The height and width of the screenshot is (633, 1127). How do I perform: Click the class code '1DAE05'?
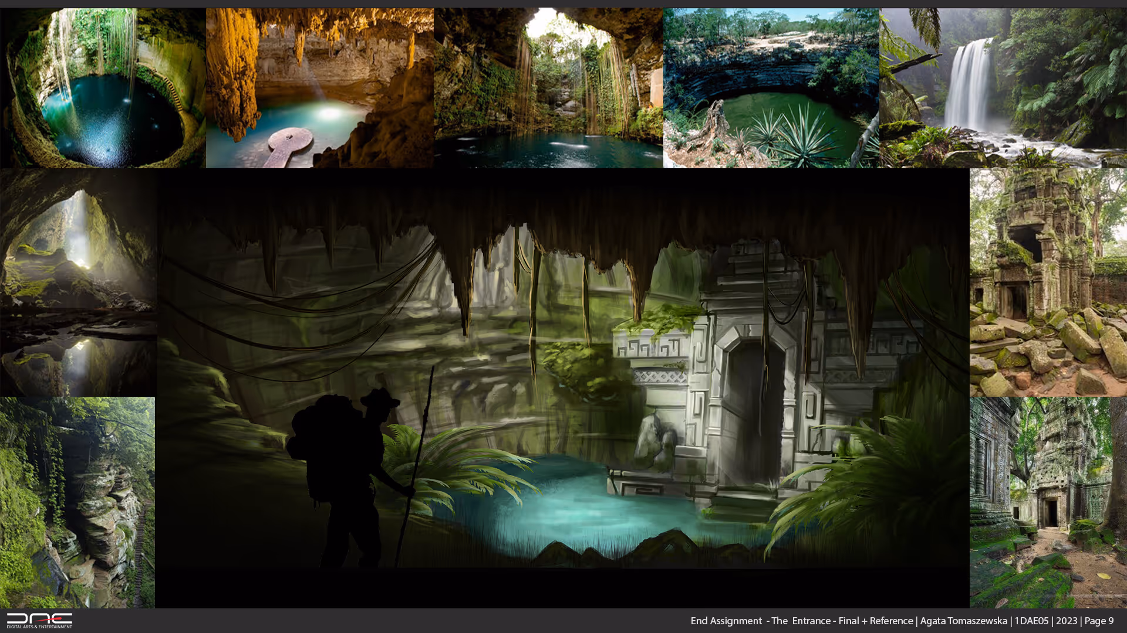1031,621
